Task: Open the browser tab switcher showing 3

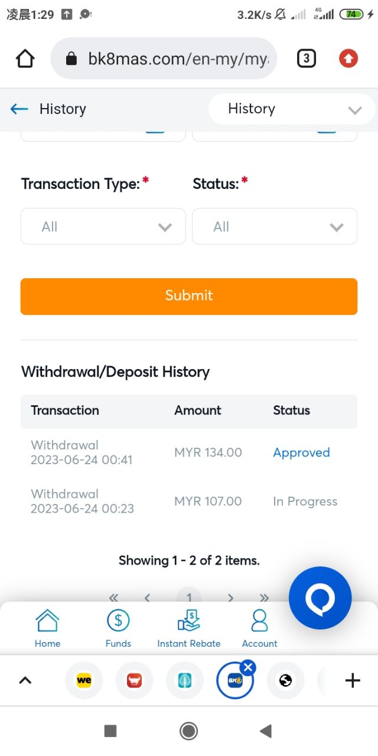Action: click(306, 58)
